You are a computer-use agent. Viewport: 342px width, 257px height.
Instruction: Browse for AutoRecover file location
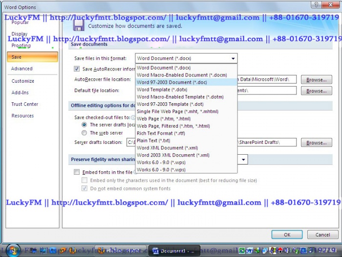[x=317, y=80]
